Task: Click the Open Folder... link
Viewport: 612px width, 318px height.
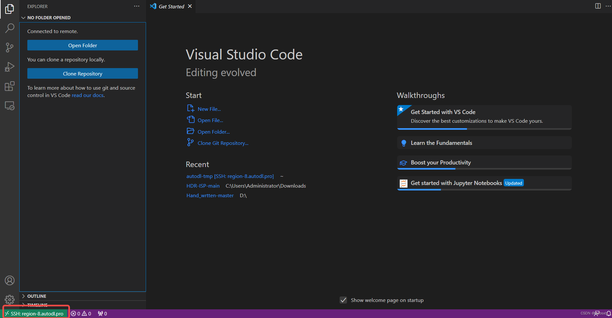Action: 214,132
